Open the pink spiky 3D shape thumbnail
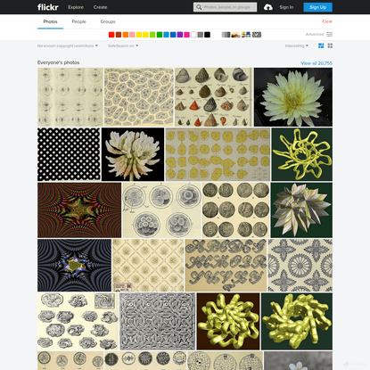Screen dimensions: 370x370 (301, 210)
